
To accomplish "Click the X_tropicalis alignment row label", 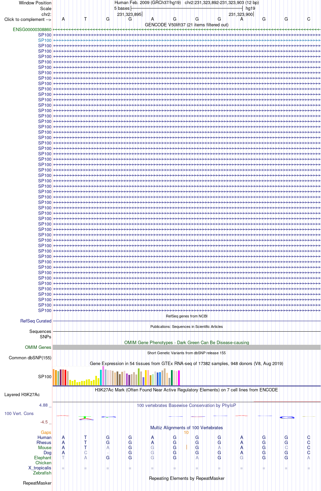I will 40,468.
